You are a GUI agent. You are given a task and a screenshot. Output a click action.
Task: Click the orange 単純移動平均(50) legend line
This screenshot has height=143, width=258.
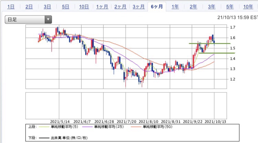tap(136, 127)
